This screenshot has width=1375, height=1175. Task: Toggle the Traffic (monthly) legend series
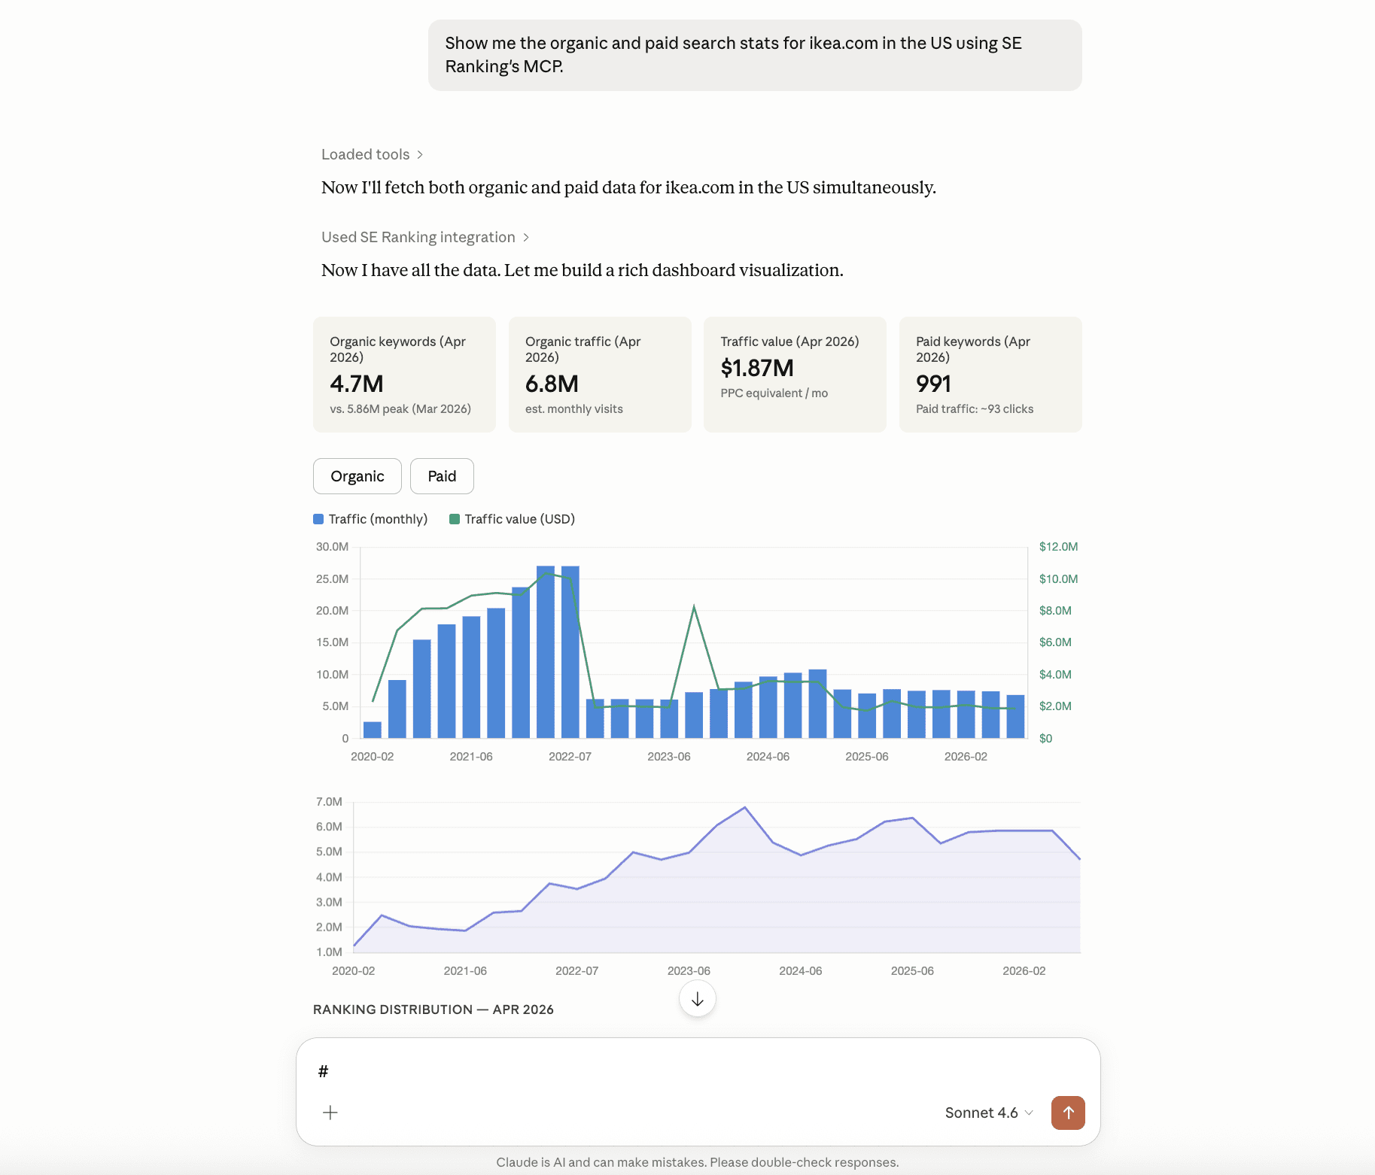click(370, 519)
